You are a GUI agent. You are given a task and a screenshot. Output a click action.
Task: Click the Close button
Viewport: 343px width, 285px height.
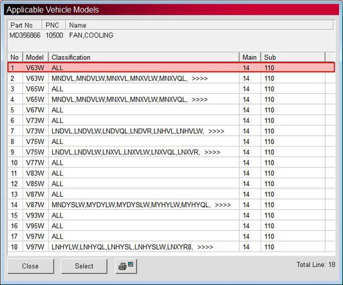click(x=31, y=266)
